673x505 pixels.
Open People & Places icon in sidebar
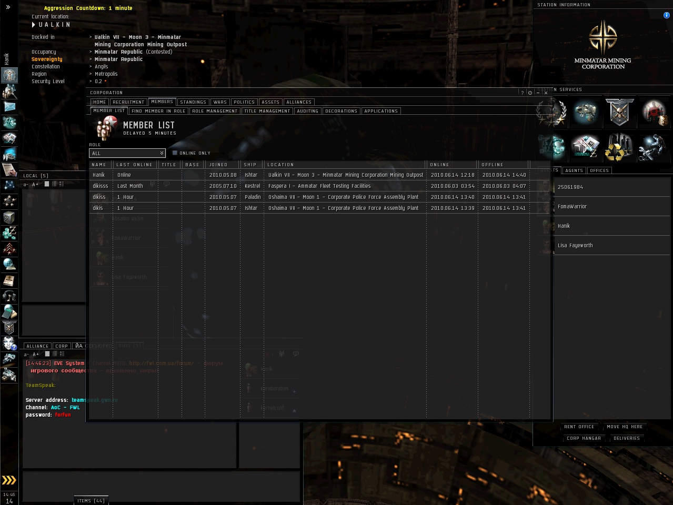pos(9,91)
